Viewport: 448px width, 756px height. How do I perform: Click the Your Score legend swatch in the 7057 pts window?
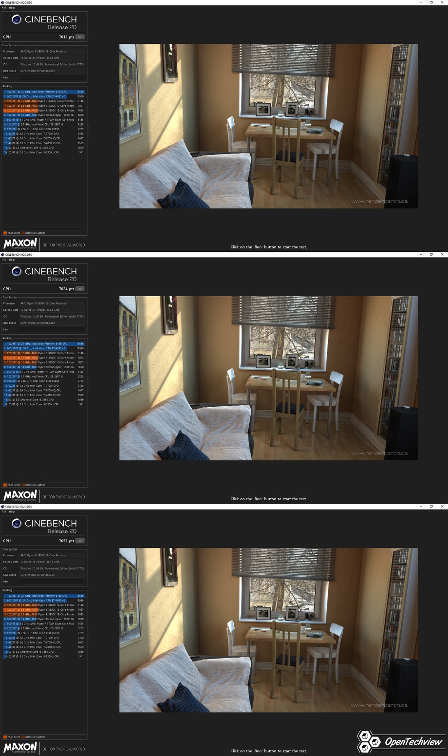pyautogui.click(x=5, y=737)
